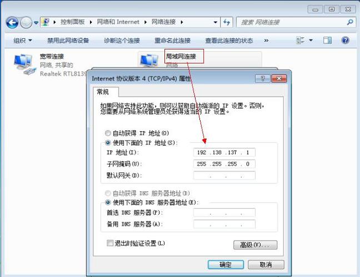Click the search magnifier icon

[350, 22]
